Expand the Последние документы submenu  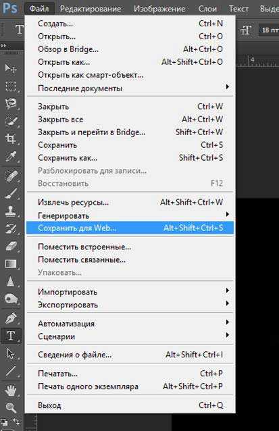(x=130, y=88)
